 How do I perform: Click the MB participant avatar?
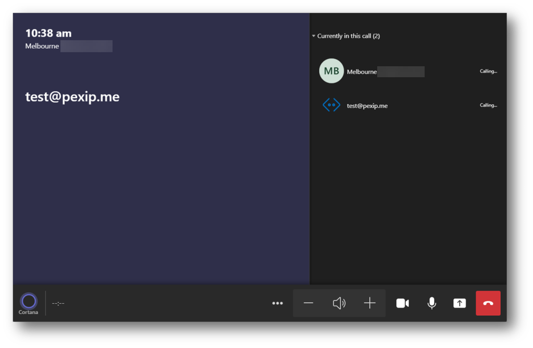tap(331, 71)
